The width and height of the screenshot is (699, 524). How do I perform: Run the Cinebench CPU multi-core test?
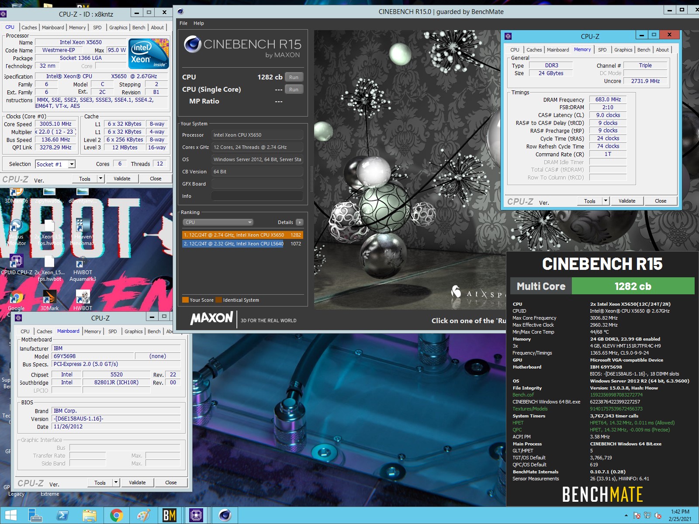tap(294, 77)
